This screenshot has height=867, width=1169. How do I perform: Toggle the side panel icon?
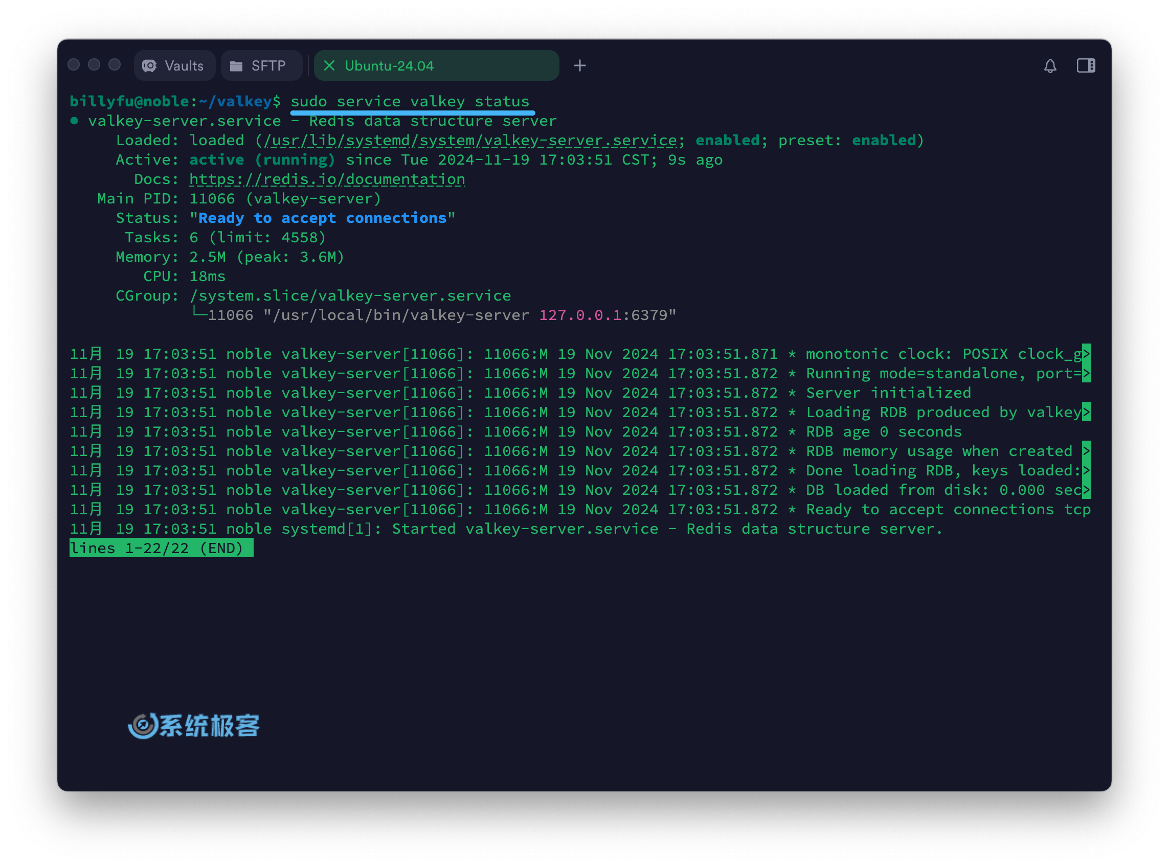click(1086, 65)
